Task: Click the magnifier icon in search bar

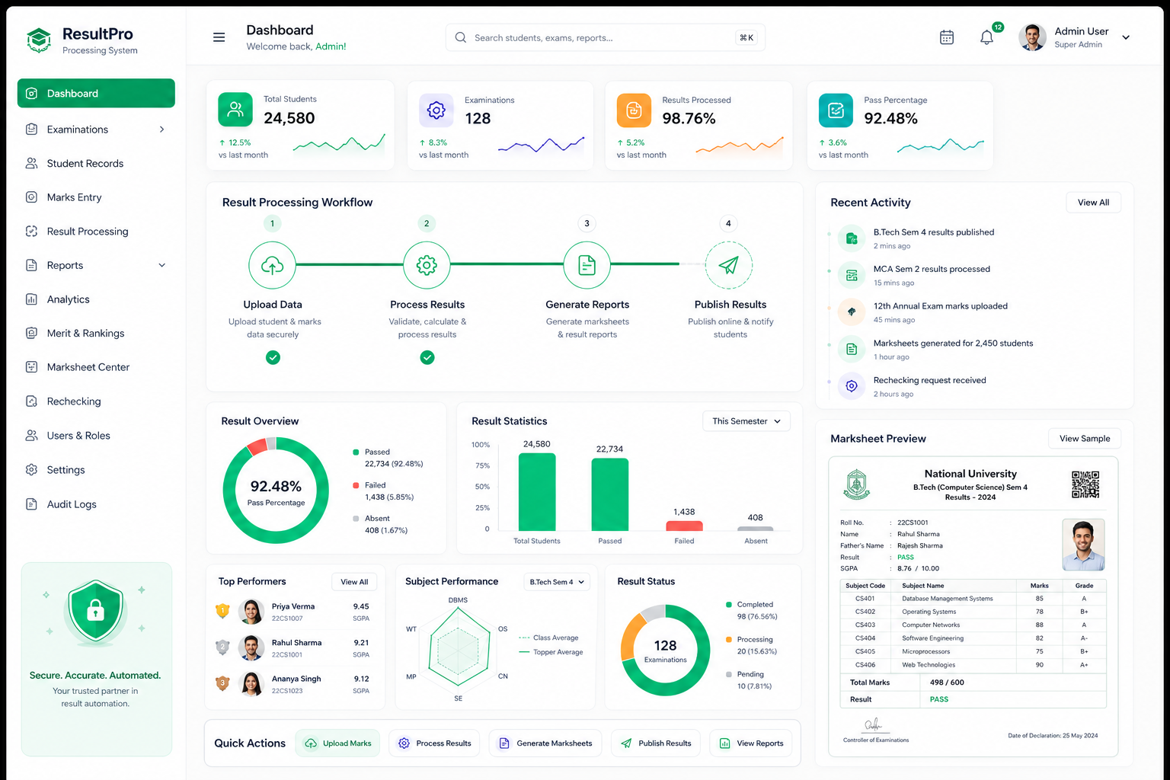Action: [x=461, y=37]
